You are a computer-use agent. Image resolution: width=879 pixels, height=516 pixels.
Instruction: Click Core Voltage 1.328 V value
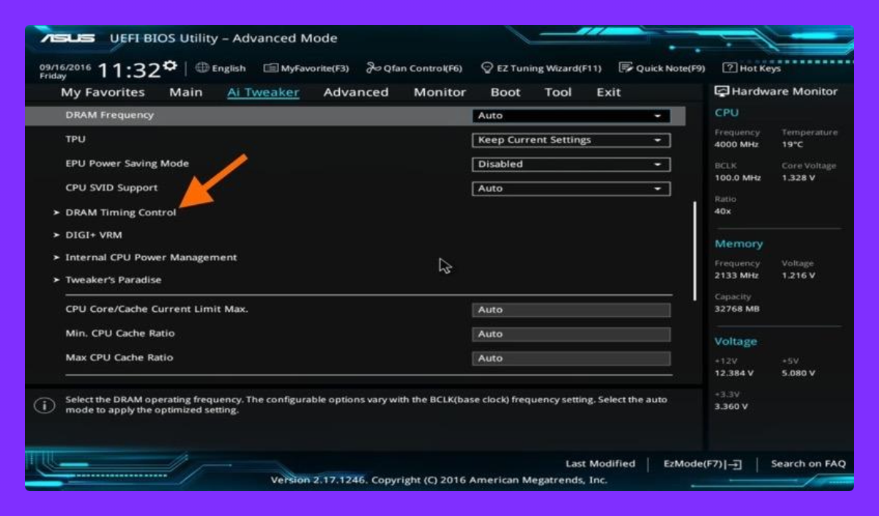(x=797, y=178)
